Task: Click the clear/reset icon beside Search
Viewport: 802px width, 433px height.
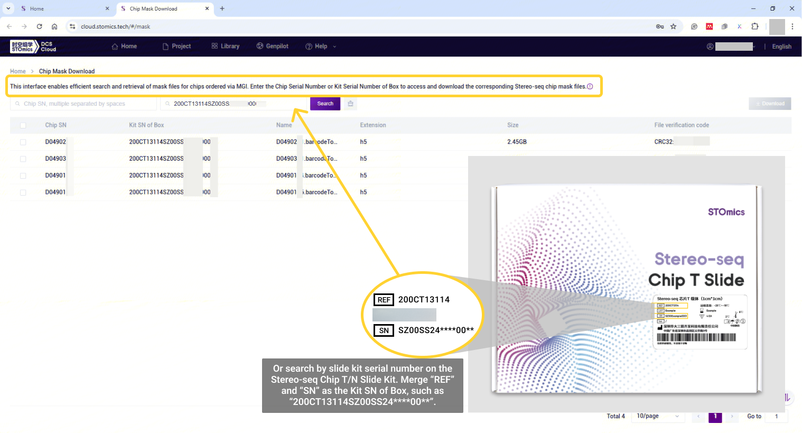Action: [x=350, y=104]
